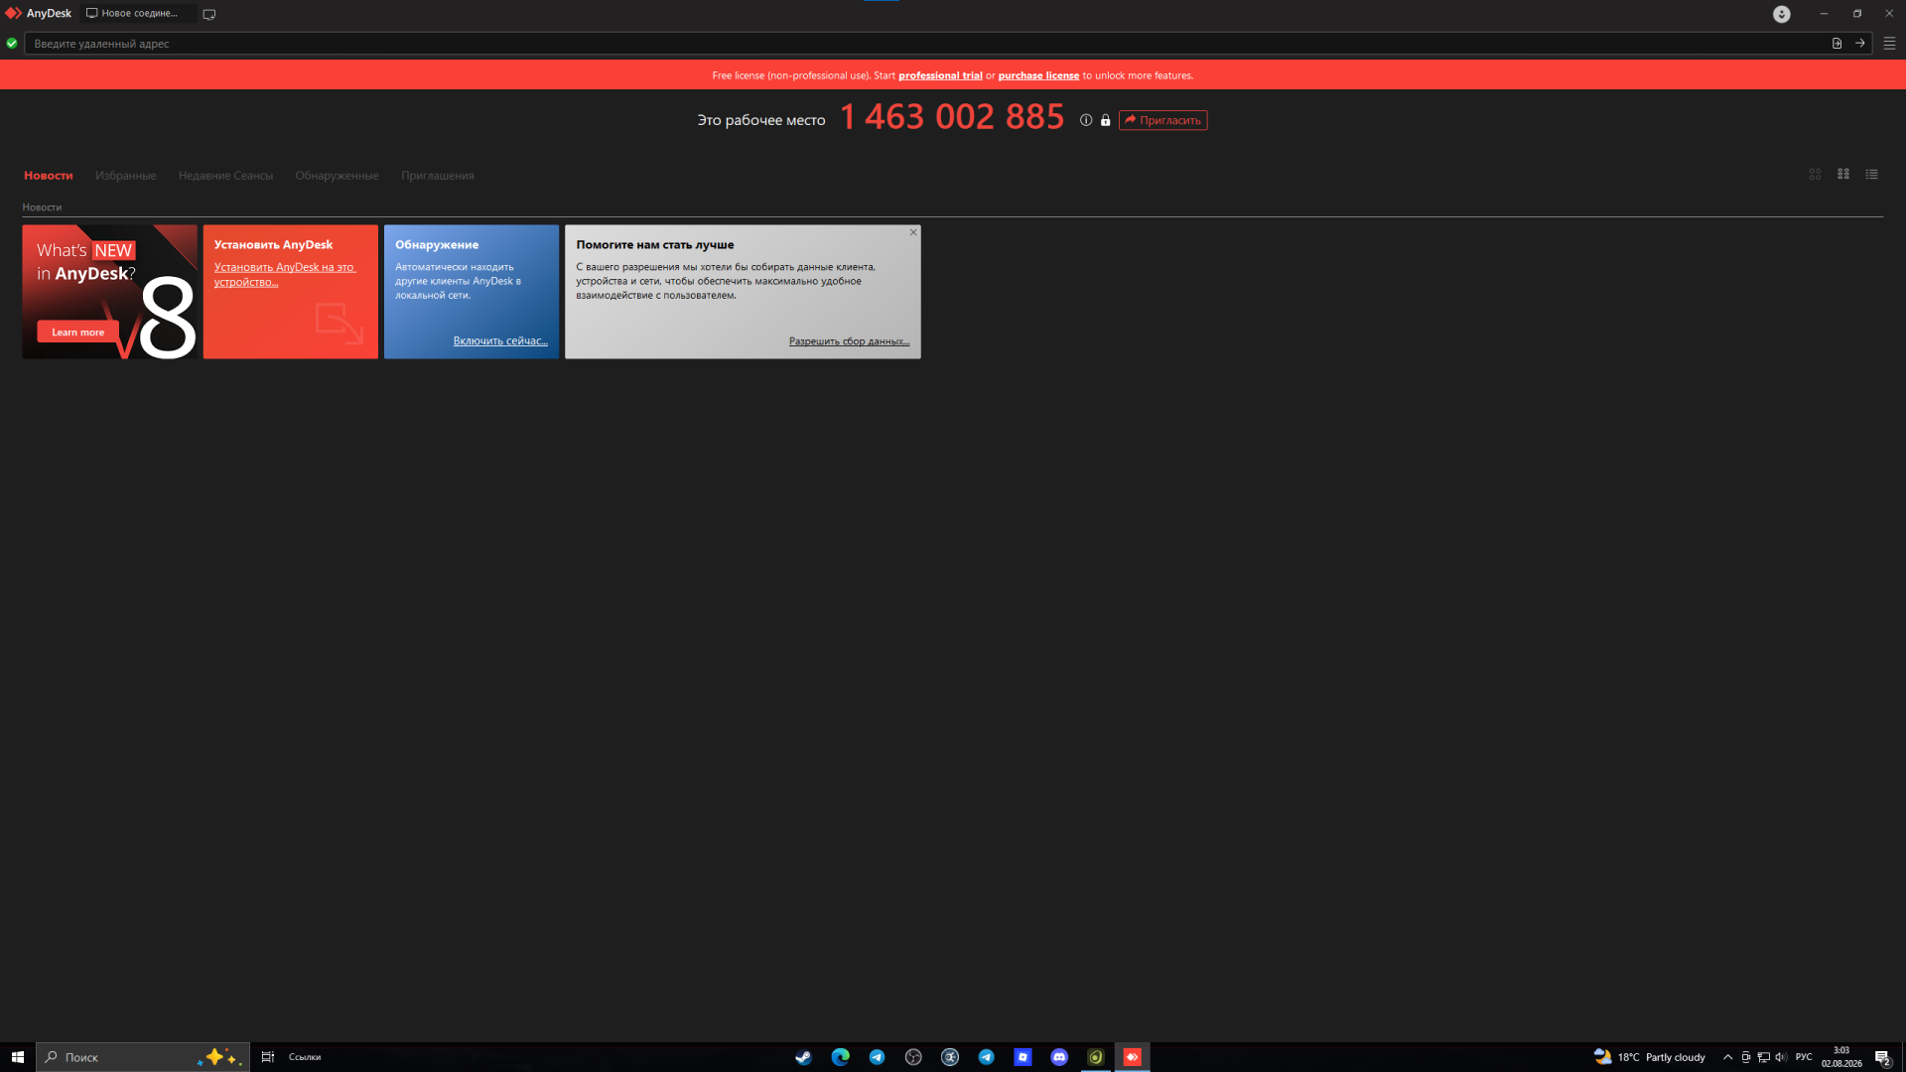This screenshot has height=1072, width=1906.
Task: Open the first Telegram icon on the taskbar
Action: 877,1057
